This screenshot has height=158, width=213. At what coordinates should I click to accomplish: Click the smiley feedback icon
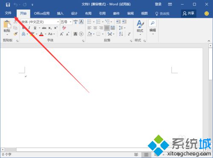pyautogui.click(x=207, y=14)
